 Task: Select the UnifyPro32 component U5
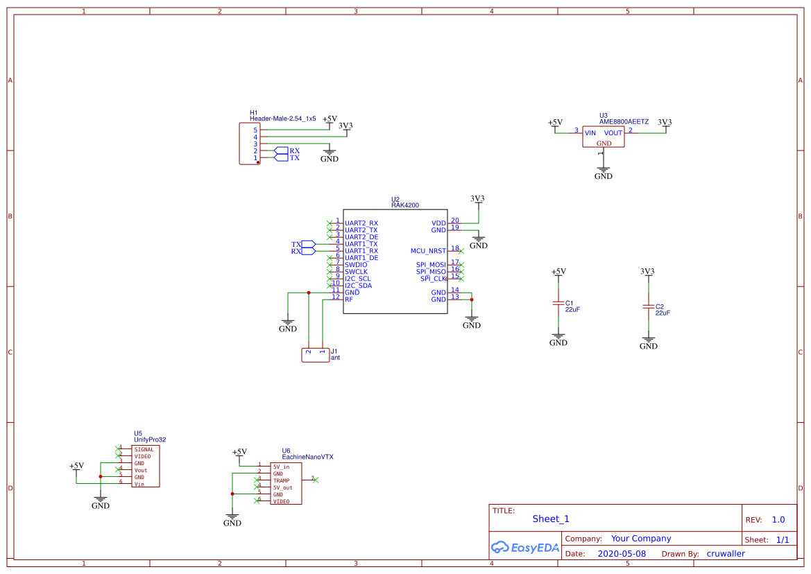point(146,466)
